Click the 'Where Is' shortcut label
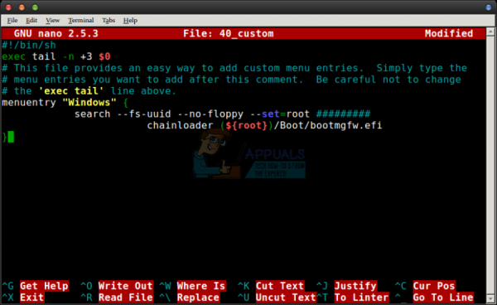The image size is (497, 305). click(x=201, y=286)
